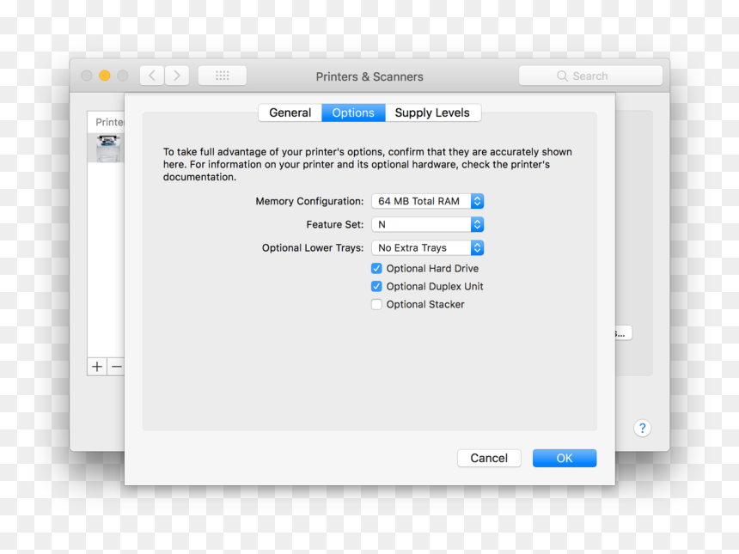Click the Memory Configuration label
The height and width of the screenshot is (554, 739).
pyautogui.click(x=309, y=201)
